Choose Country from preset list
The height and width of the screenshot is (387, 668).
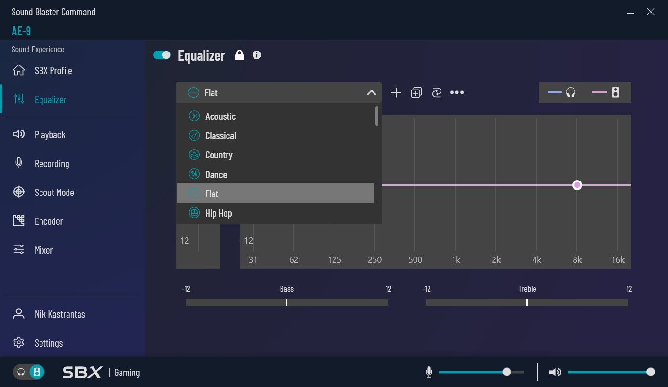coord(276,155)
